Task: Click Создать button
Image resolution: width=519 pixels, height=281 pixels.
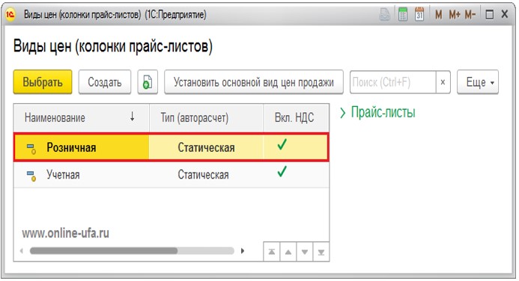Action: 105,82
